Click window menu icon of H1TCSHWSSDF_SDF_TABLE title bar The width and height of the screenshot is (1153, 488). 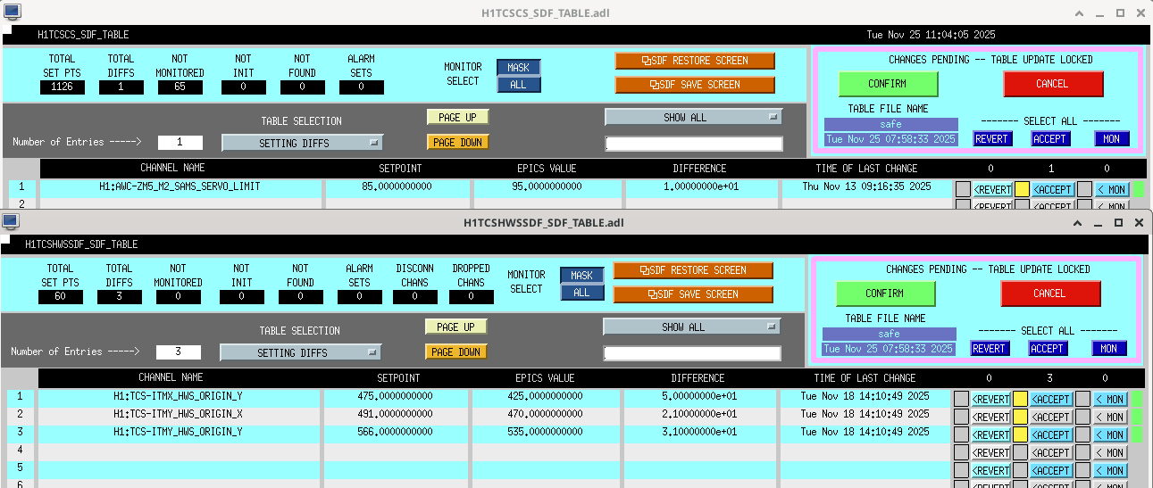tap(11, 221)
